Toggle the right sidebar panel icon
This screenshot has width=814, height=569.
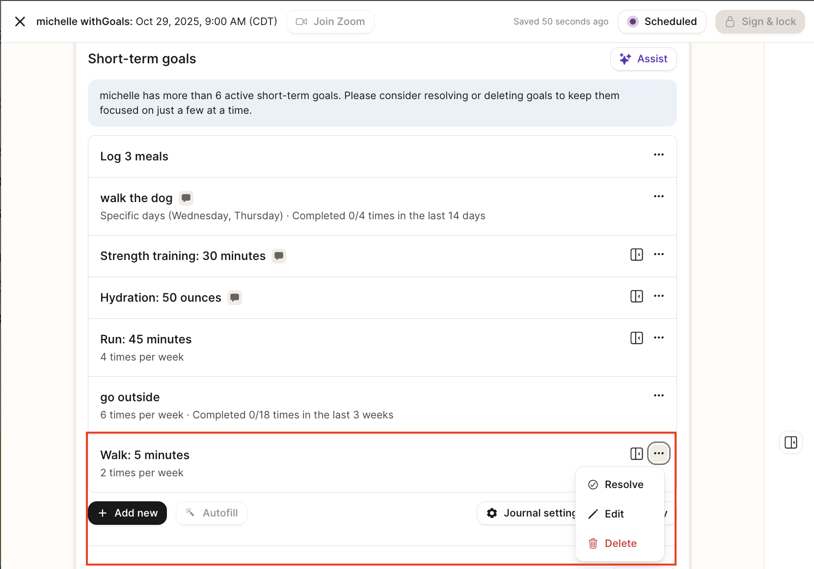click(791, 442)
